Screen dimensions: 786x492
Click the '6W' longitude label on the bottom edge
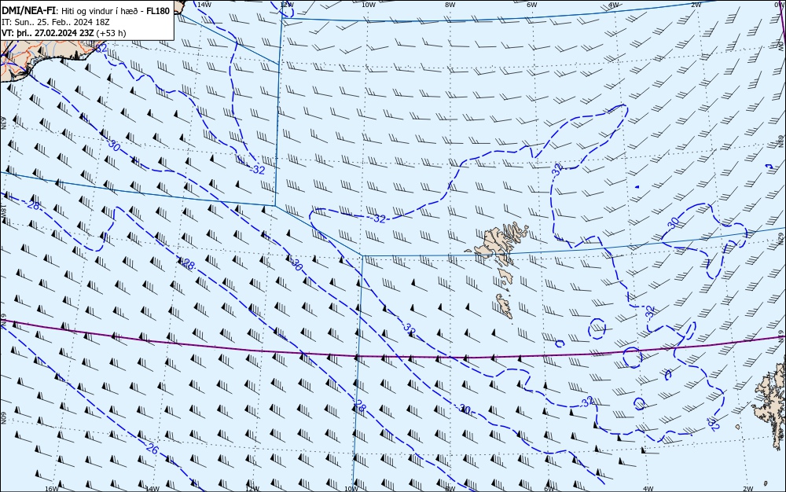tap(549, 489)
